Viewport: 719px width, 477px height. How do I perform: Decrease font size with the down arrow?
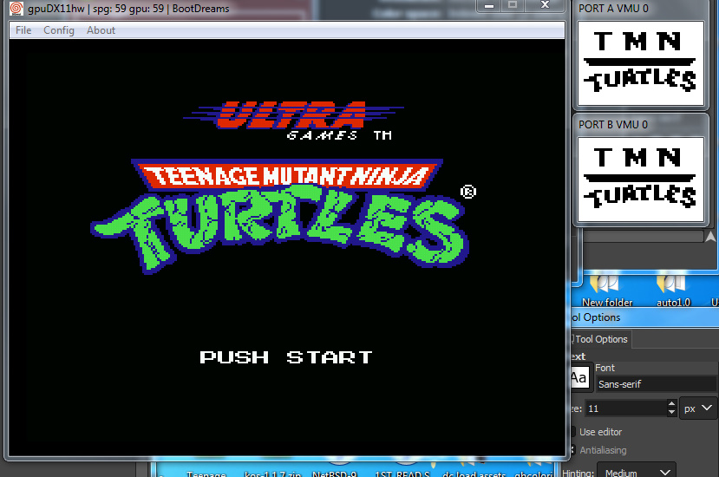672,412
